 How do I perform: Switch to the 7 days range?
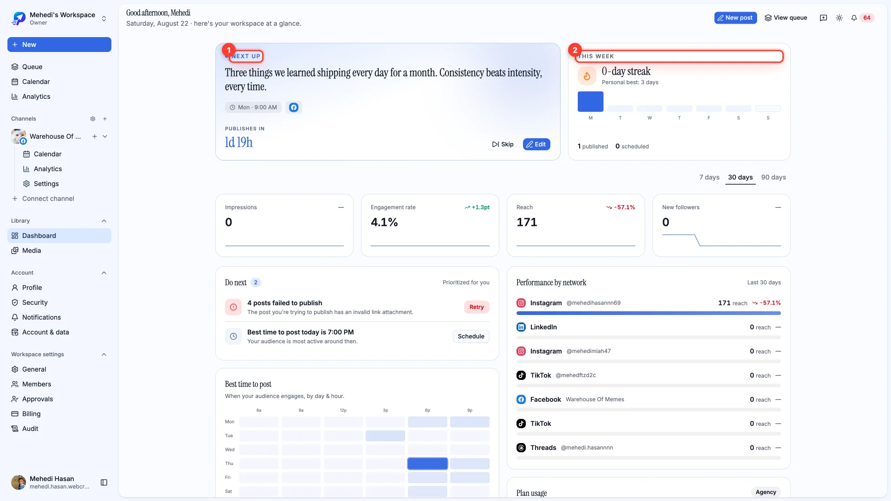click(x=709, y=177)
